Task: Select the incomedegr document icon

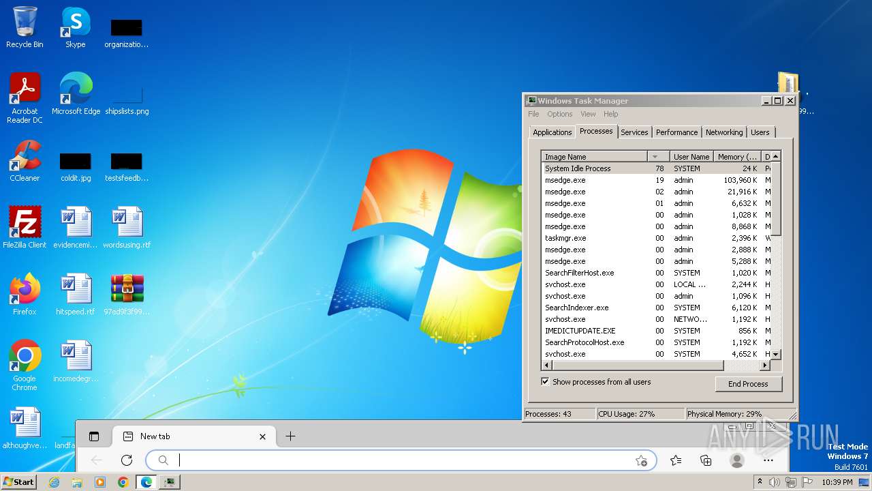Action: (76, 361)
